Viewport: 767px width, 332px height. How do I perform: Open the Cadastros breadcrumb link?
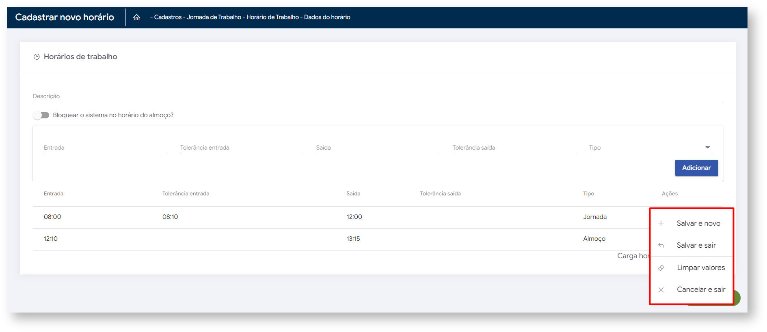(168, 17)
